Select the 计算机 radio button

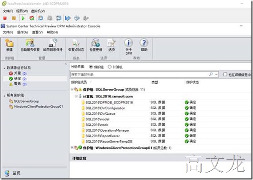pyautogui.click(x=110, y=67)
